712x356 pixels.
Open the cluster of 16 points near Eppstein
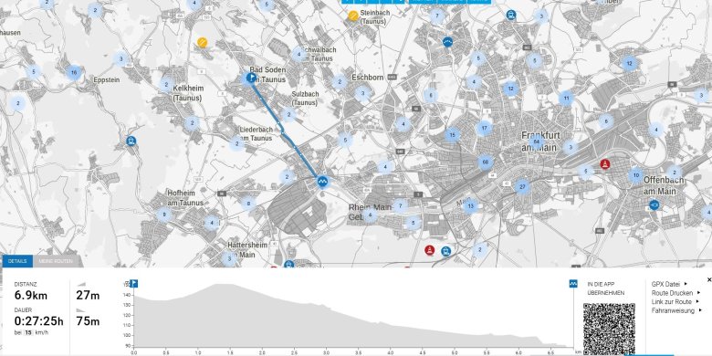pos(74,72)
